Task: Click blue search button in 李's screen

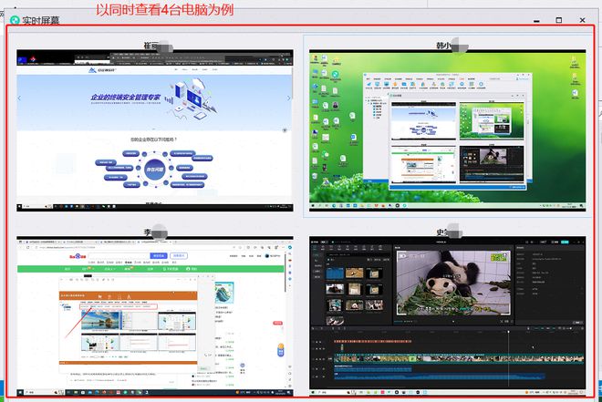Action: point(159,256)
